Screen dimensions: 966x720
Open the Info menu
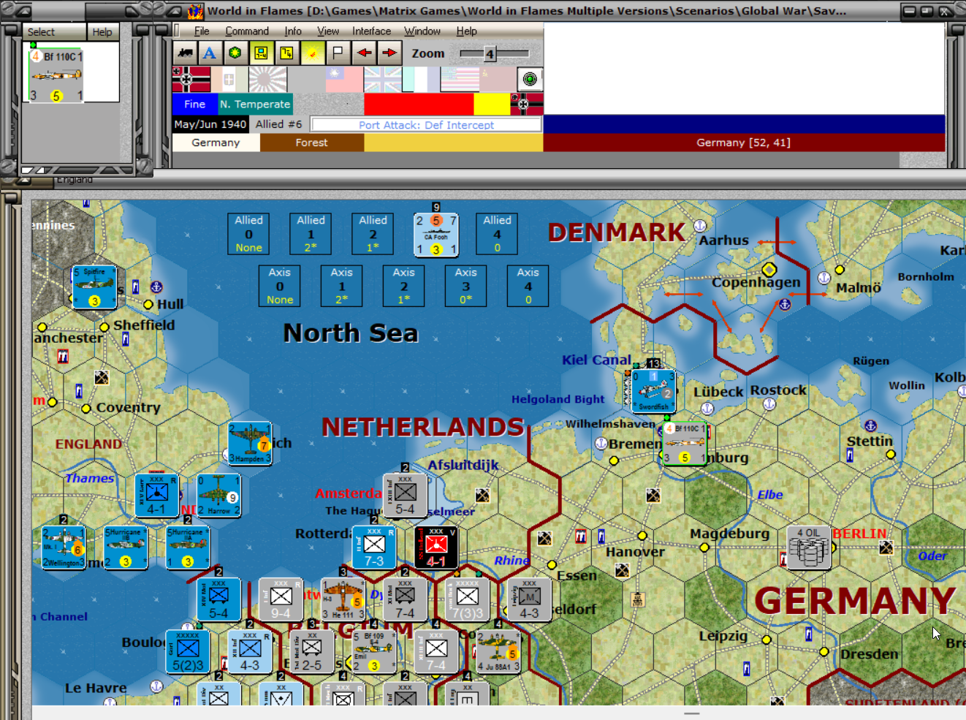[293, 31]
